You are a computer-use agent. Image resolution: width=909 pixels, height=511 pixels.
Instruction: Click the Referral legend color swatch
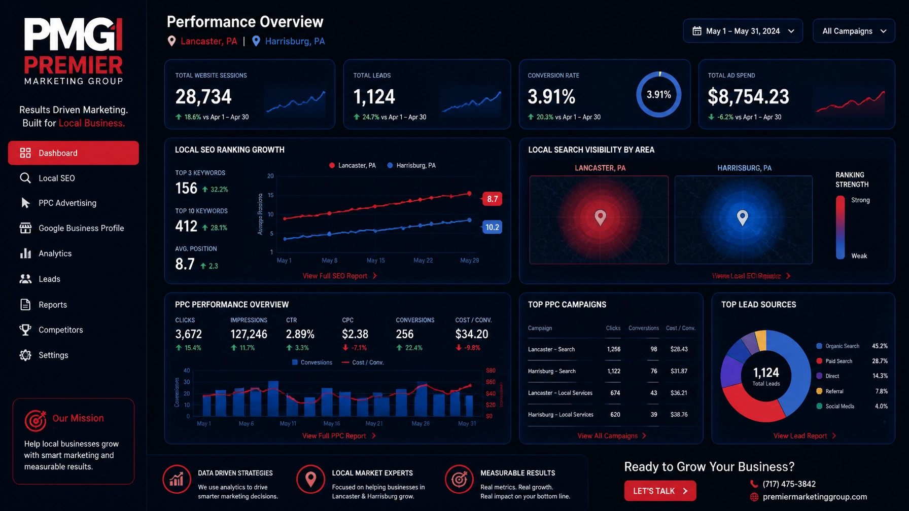click(819, 391)
